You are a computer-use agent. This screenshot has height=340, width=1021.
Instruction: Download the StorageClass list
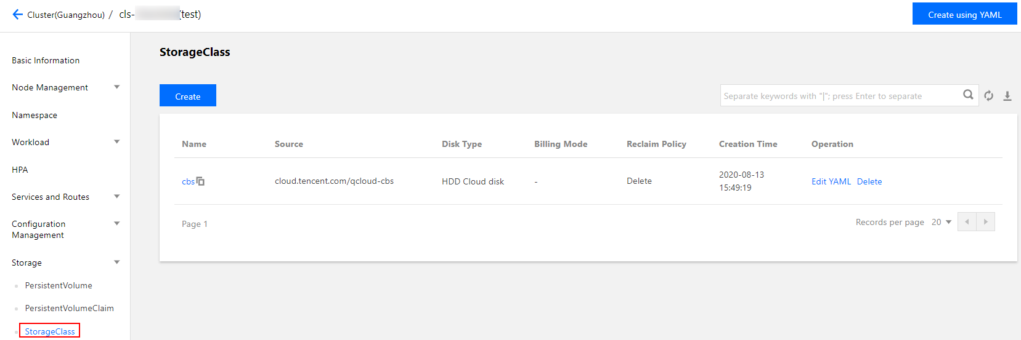pos(1007,96)
